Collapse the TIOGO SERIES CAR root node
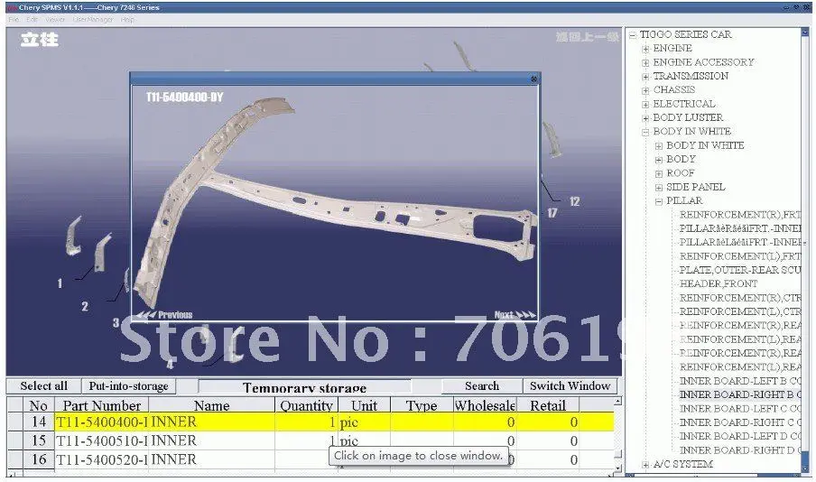Image resolution: width=816 pixels, height=482 pixels. (x=632, y=35)
